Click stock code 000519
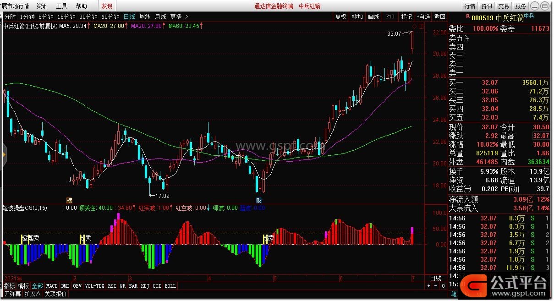Viewport: 554px width, 301px height. [482, 18]
